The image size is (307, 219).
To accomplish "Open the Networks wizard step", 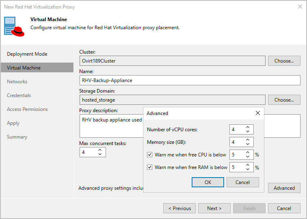I will (x=17, y=82).
